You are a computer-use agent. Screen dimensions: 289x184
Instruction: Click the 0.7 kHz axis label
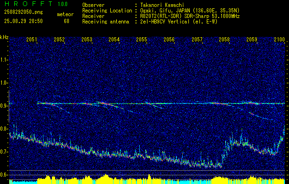[4, 152]
